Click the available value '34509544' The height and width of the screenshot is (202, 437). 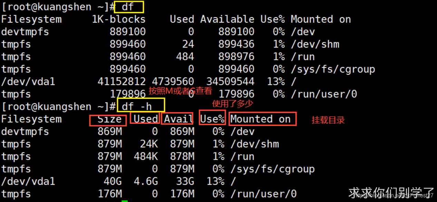(x=230, y=82)
